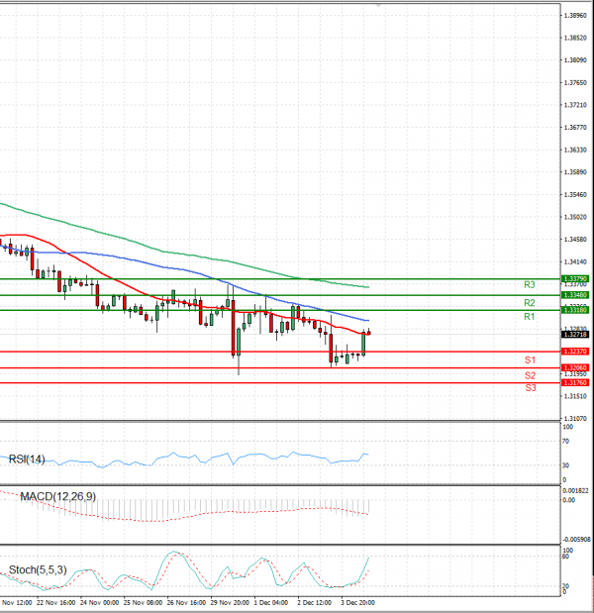The image size is (594, 613).
Task: Click the S1 support level label
Action: click(x=530, y=359)
